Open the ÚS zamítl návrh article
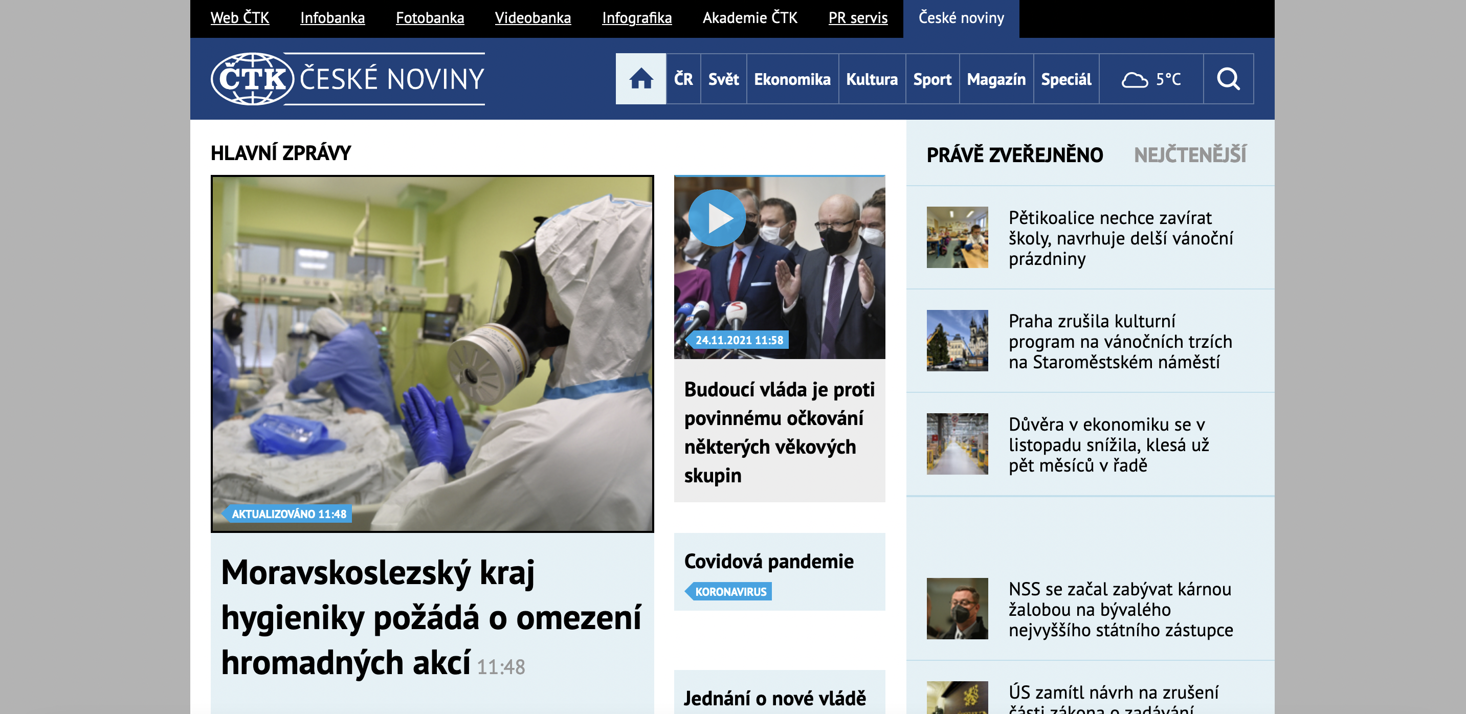This screenshot has width=1466, height=714. click(x=1113, y=699)
